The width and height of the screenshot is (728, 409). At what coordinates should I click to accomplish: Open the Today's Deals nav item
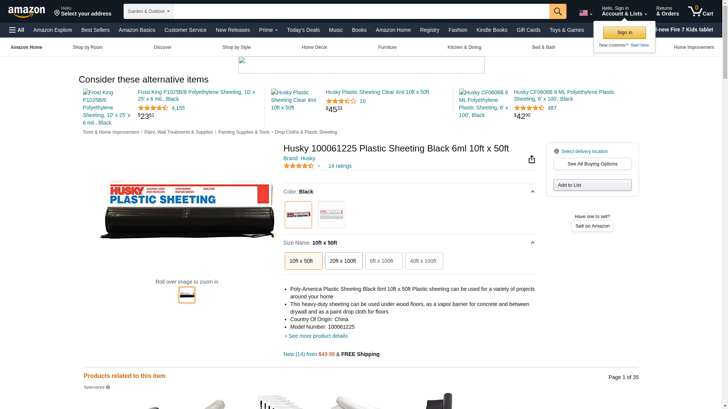[303, 30]
